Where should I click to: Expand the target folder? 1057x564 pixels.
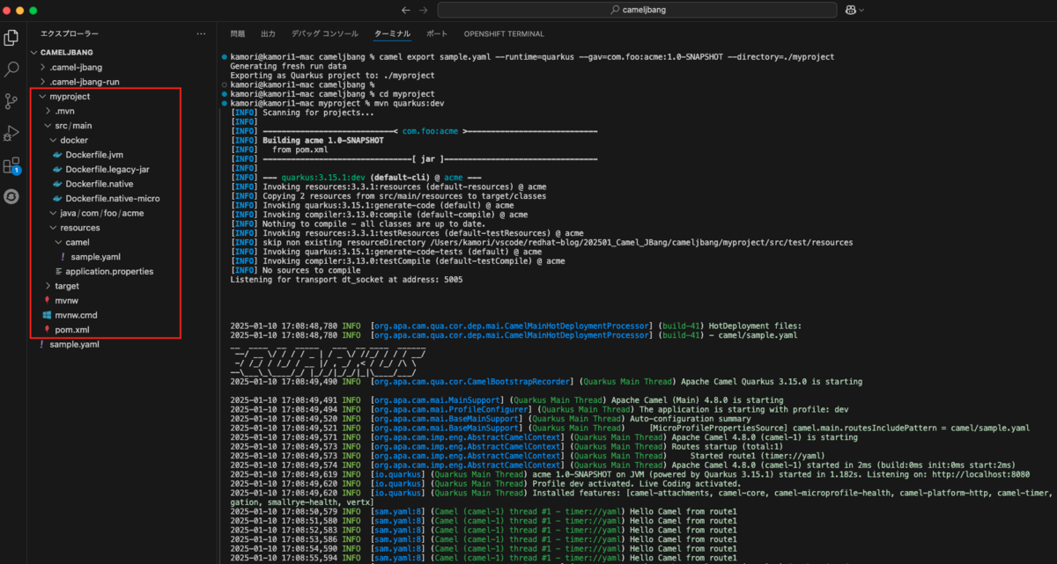click(x=66, y=286)
